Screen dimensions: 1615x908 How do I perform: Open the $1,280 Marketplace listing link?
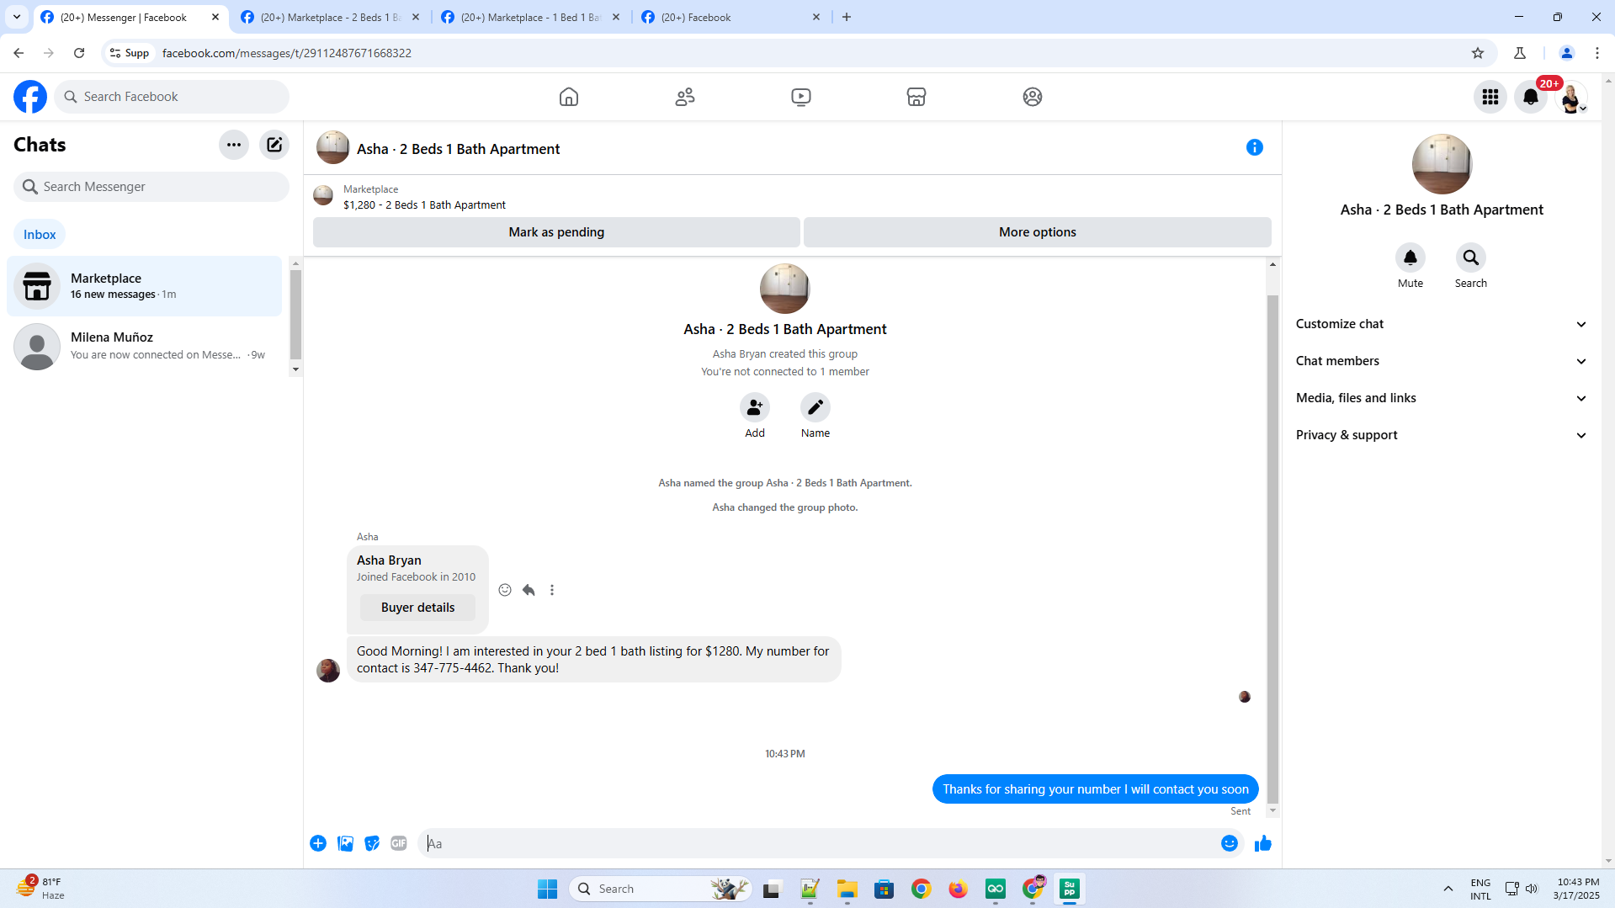424,205
